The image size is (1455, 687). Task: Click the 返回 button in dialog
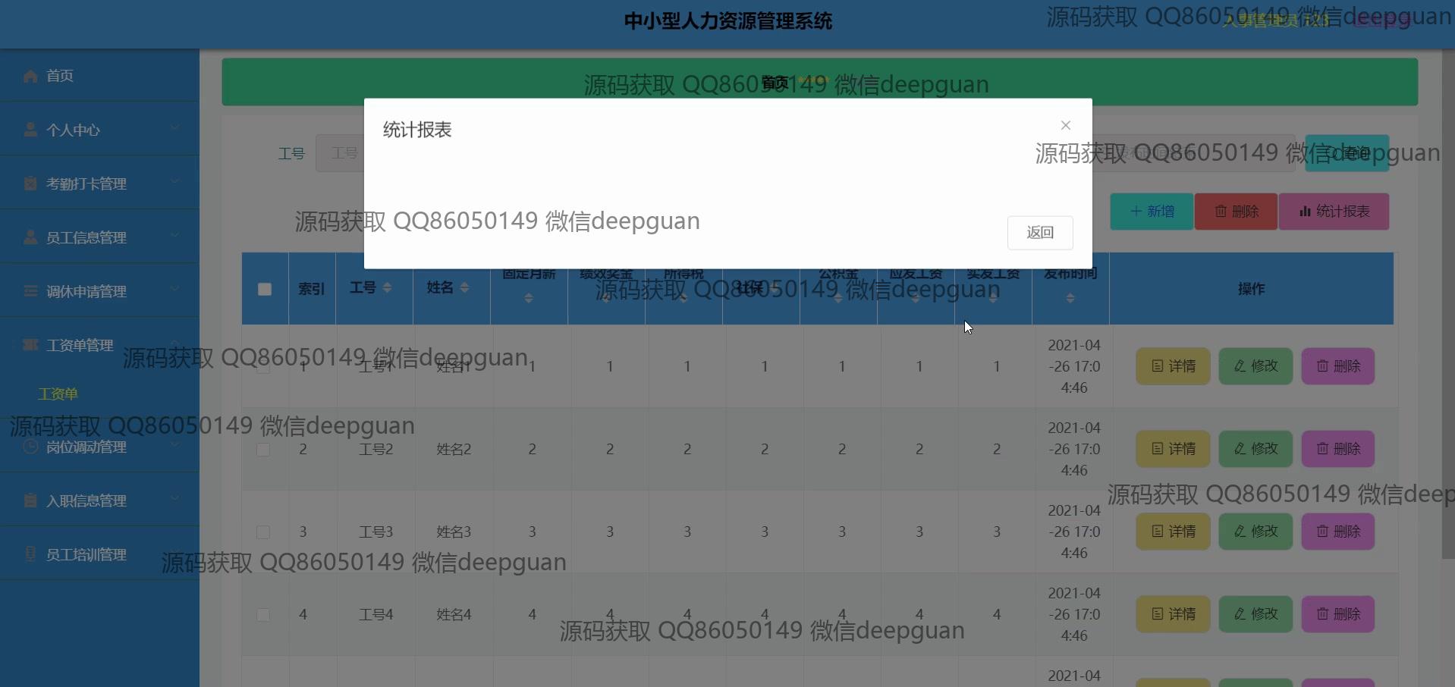pyautogui.click(x=1040, y=233)
